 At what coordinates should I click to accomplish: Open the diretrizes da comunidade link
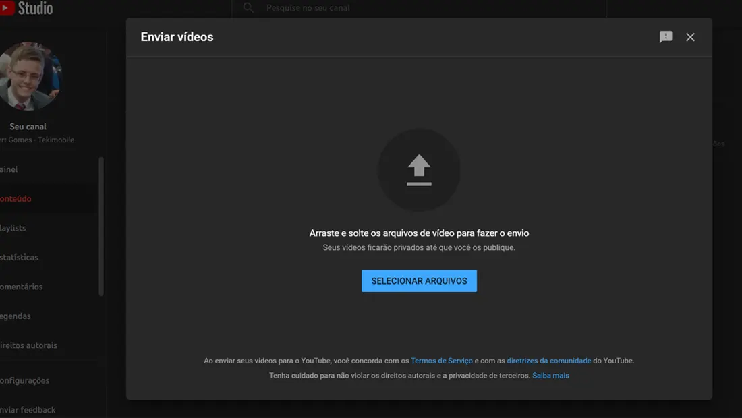tap(549, 361)
